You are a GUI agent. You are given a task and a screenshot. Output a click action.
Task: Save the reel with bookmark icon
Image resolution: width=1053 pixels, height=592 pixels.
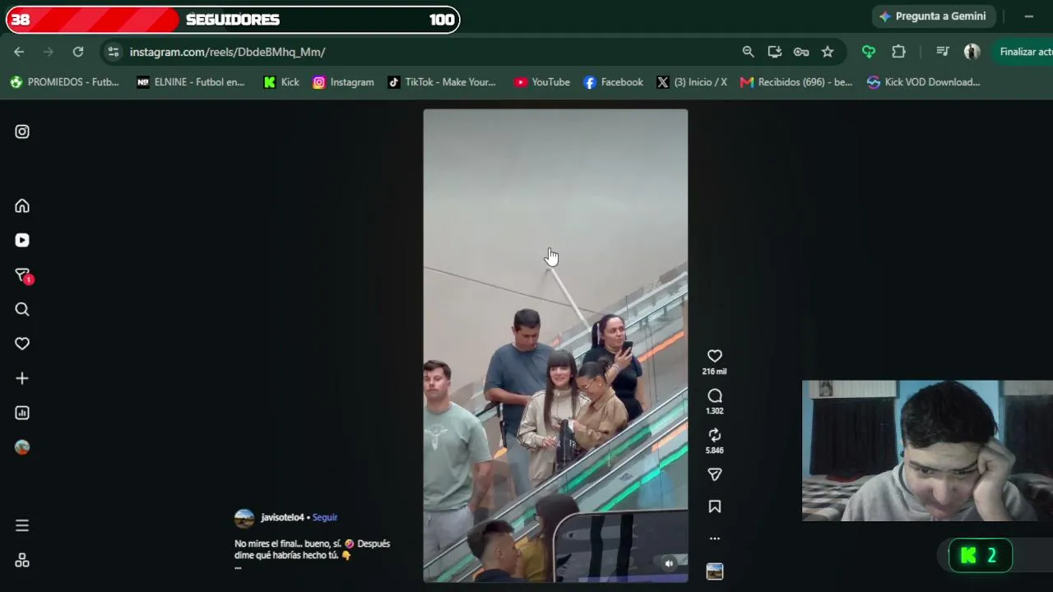coord(714,506)
